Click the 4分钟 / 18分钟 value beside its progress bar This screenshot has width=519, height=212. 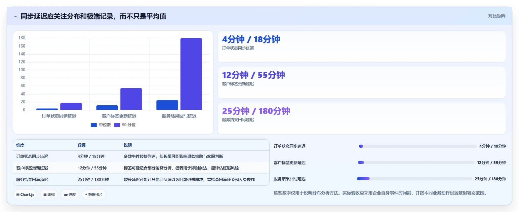pos(493,146)
